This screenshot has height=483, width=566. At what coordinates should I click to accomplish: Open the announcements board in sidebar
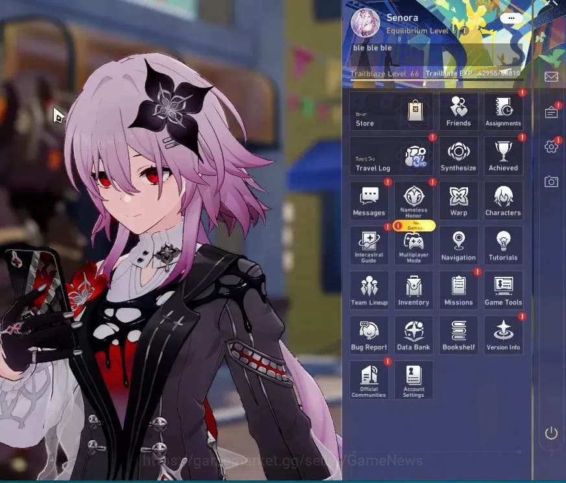pos(551,112)
